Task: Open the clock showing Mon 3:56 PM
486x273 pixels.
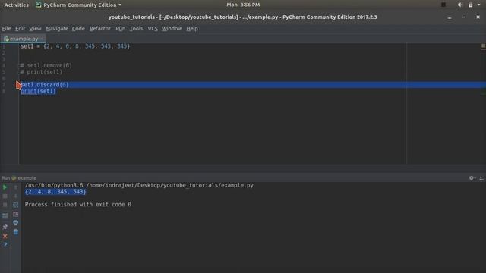Action: click(243, 5)
